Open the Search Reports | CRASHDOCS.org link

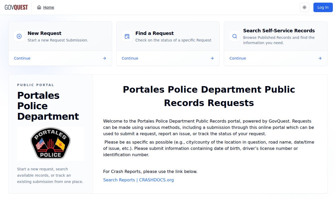tap(138, 180)
